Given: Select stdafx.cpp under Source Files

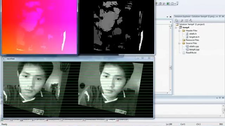Looking at the screenshot, I should point(194,47).
